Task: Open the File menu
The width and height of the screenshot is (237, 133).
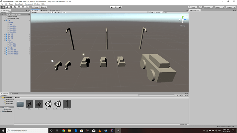Action: [2, 4]
